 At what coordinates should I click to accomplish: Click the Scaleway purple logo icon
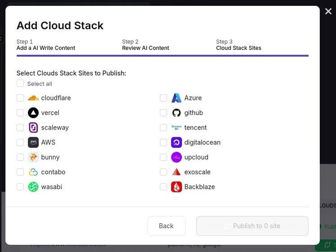coord(33,128)
